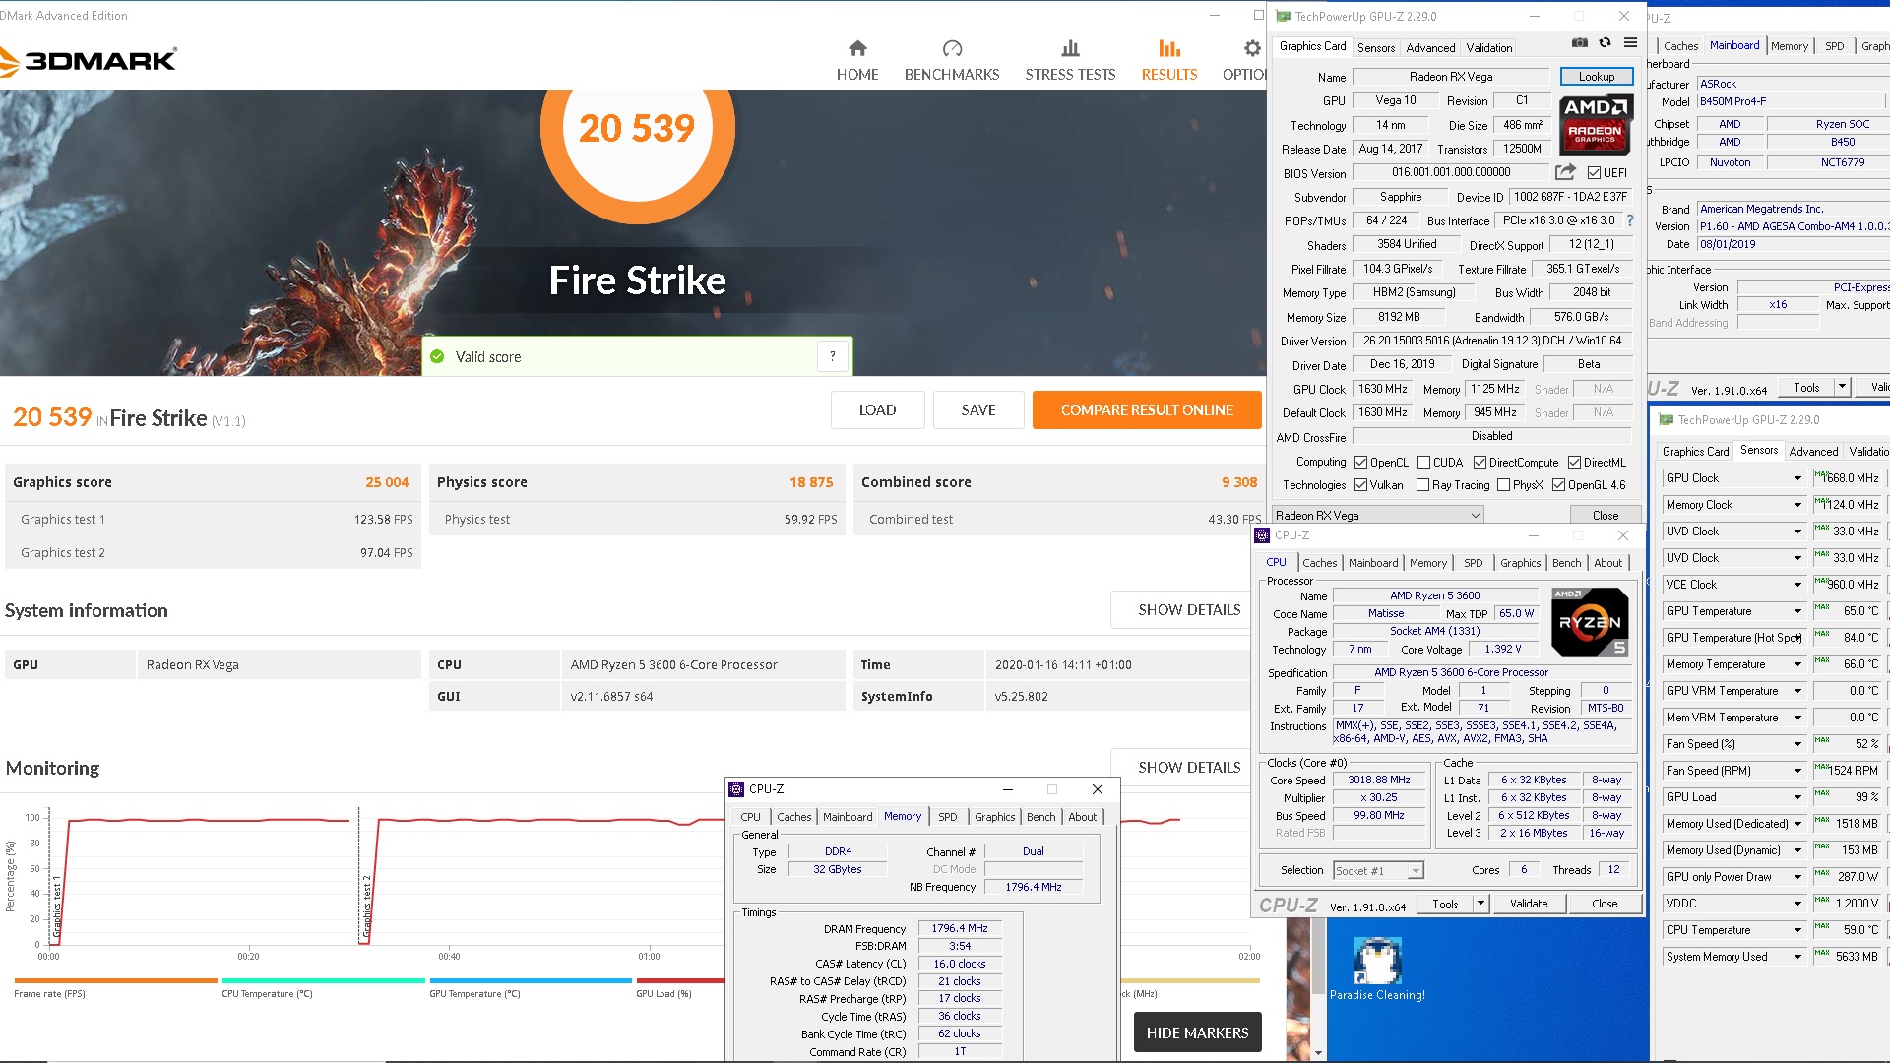The height and width of the screenshot is (1063, 1890).
Task: Open the Paradise Cleaning desktop icon
Action: [1377, 969]
